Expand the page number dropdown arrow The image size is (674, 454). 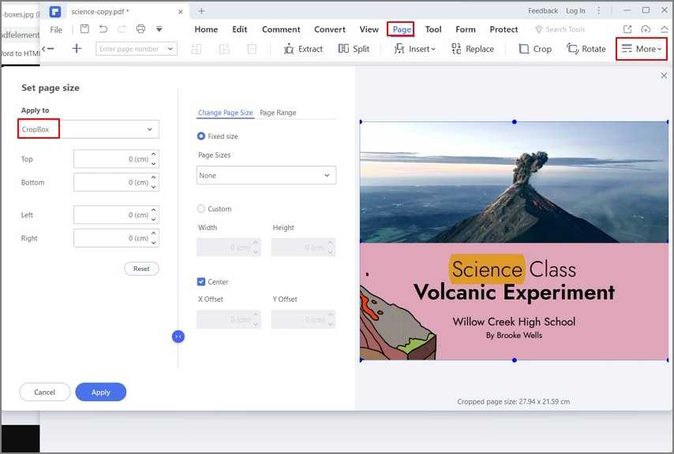pos(170,49)
